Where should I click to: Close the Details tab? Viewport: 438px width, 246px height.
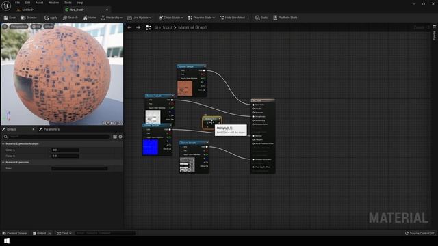point(34,129)
